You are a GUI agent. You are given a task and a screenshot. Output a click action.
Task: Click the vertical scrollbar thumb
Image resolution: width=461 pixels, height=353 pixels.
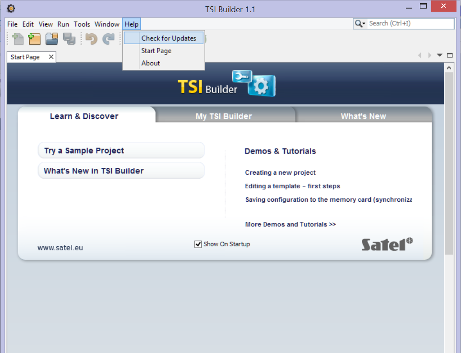[449, 163]
